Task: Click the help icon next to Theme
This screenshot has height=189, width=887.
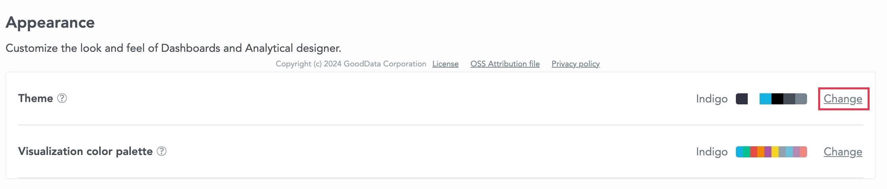Action: 62,98
